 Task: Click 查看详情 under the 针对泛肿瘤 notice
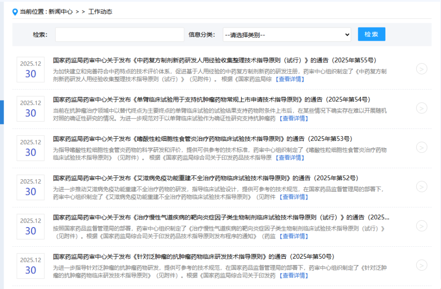(294, 276)
